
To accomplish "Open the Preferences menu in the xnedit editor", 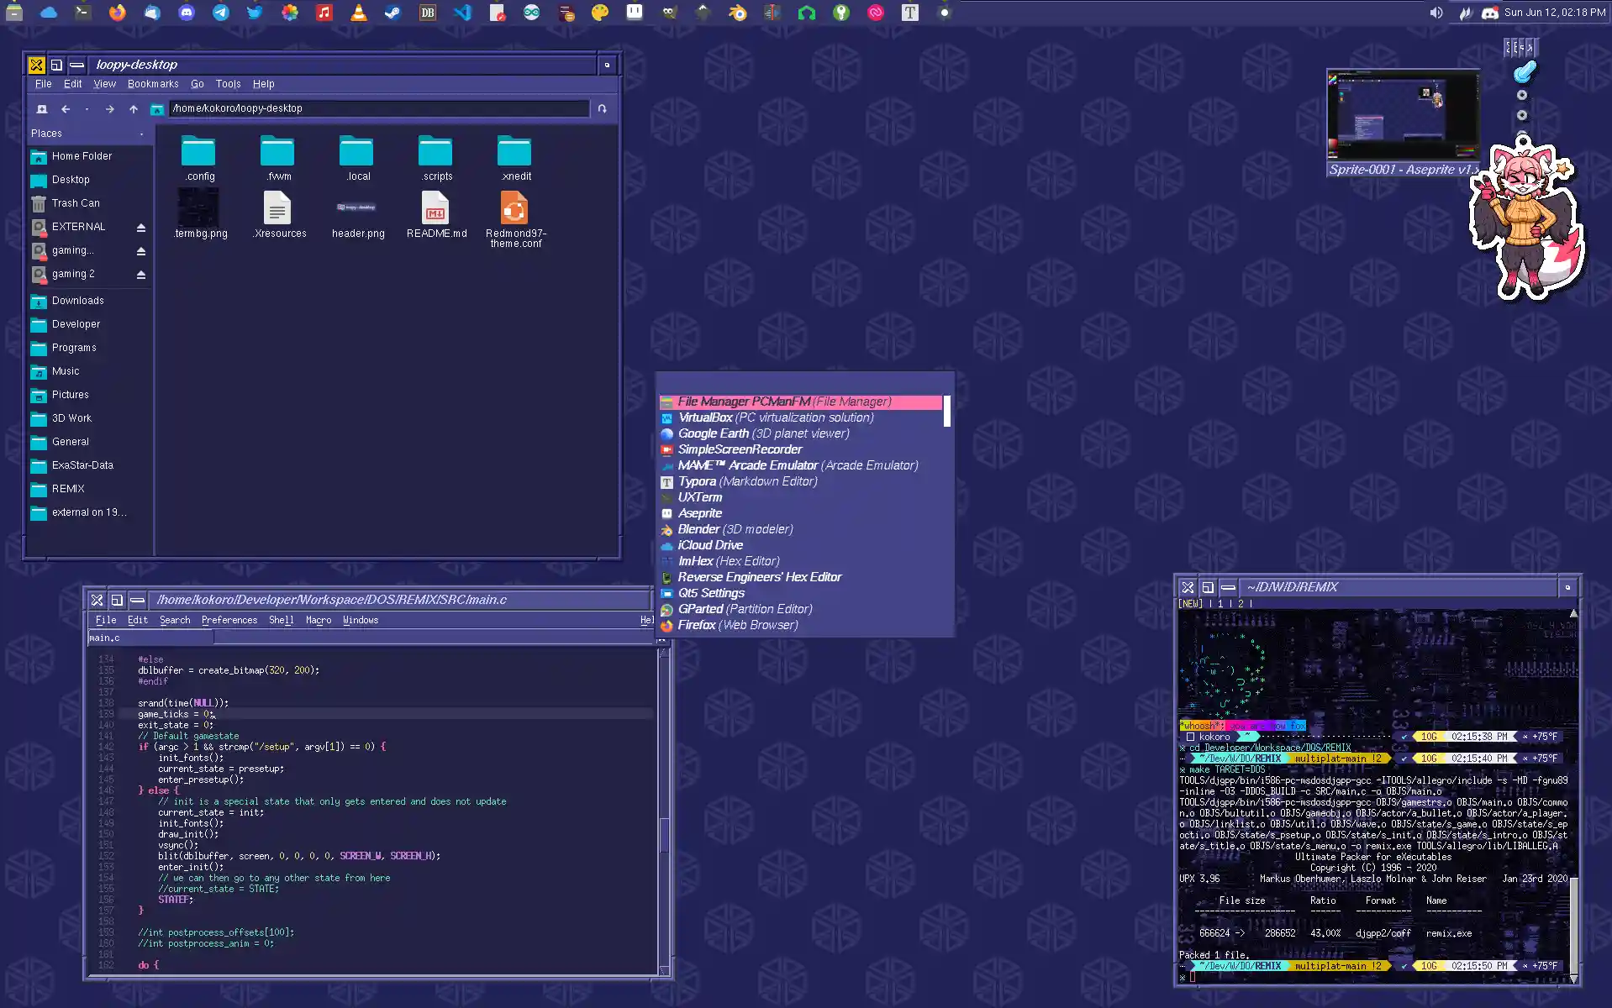I will [229, 620].
